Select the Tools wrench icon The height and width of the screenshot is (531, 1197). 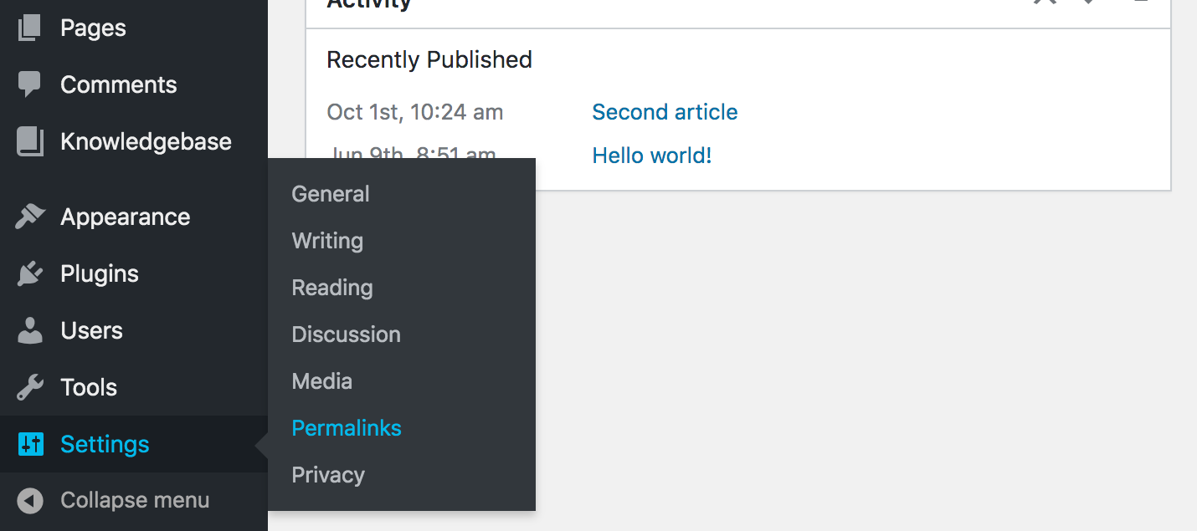pyautogui.click(x=29, y=387)
